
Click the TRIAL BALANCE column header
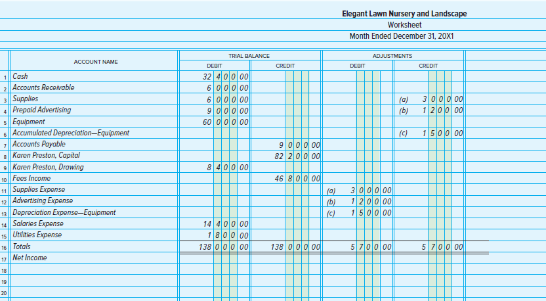249,56
